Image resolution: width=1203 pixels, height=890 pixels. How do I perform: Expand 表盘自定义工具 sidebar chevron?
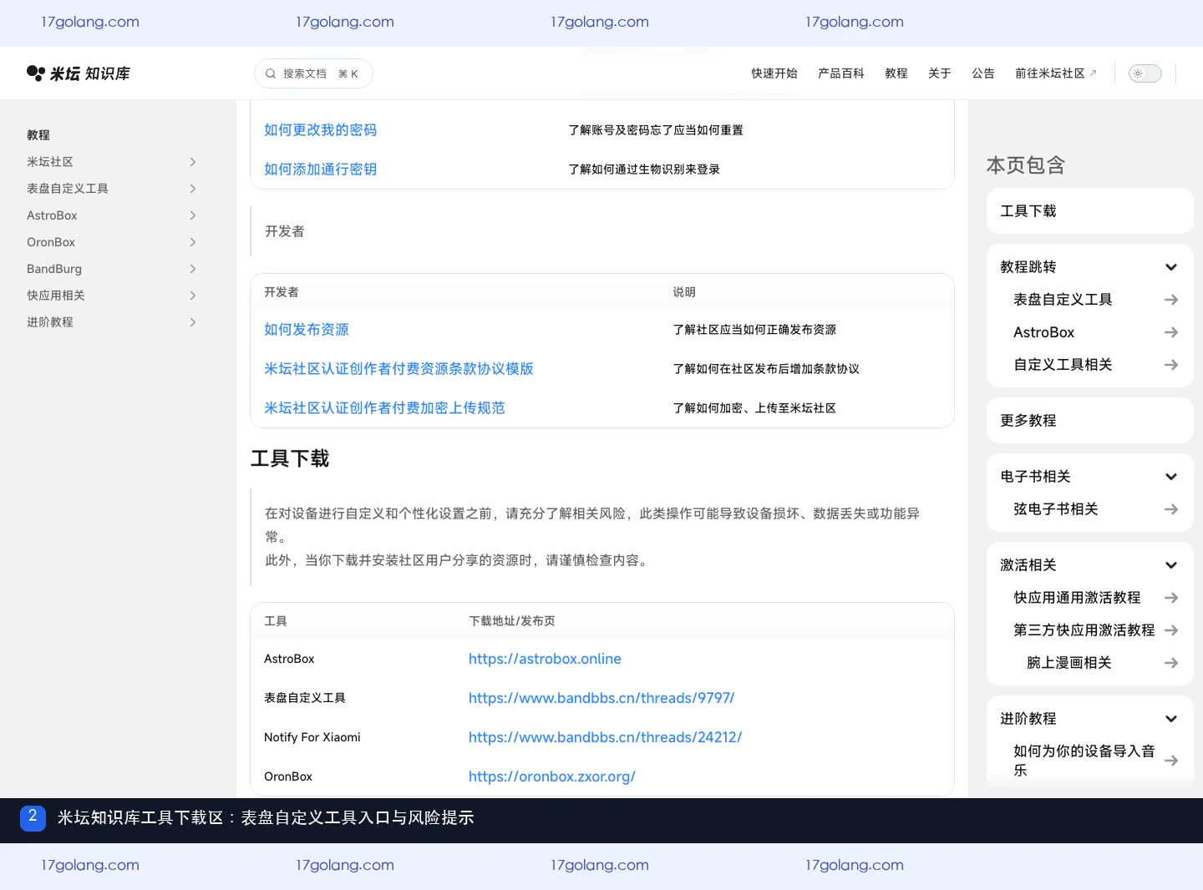pyautogui.click(x=193, y=189)
